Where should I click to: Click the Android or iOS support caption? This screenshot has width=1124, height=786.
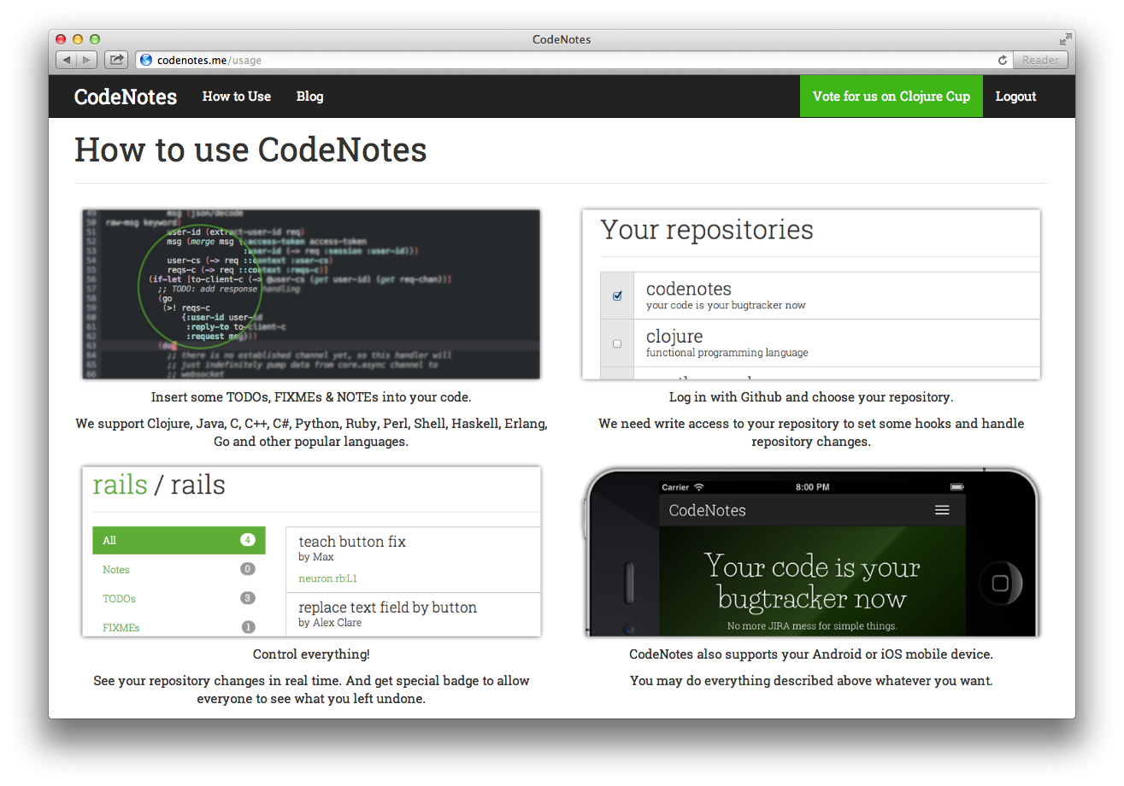click(x=811, y=654)
